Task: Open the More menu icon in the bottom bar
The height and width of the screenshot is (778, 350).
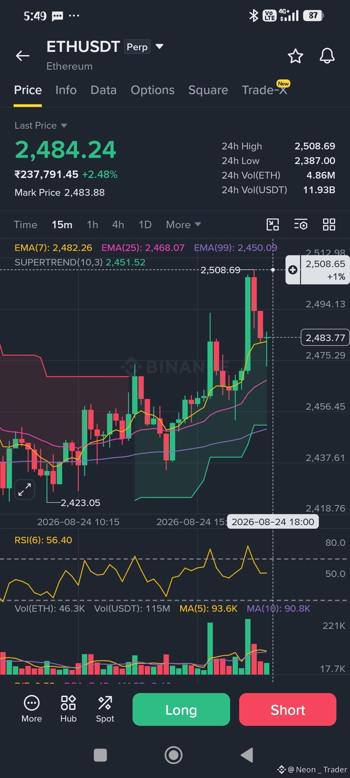Action: (x=31, y=709)
